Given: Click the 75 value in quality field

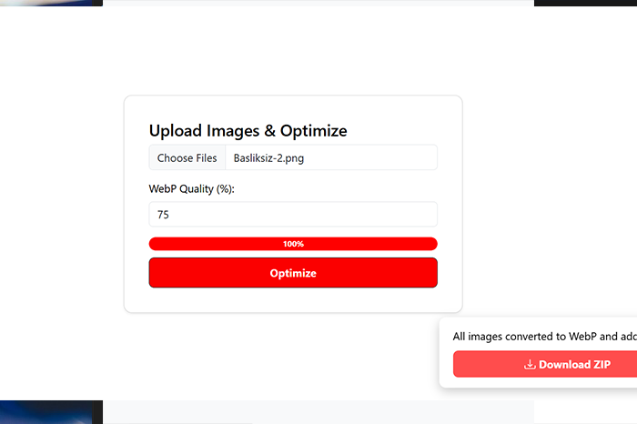Looking at the screenshot, I should pos(163,215).
